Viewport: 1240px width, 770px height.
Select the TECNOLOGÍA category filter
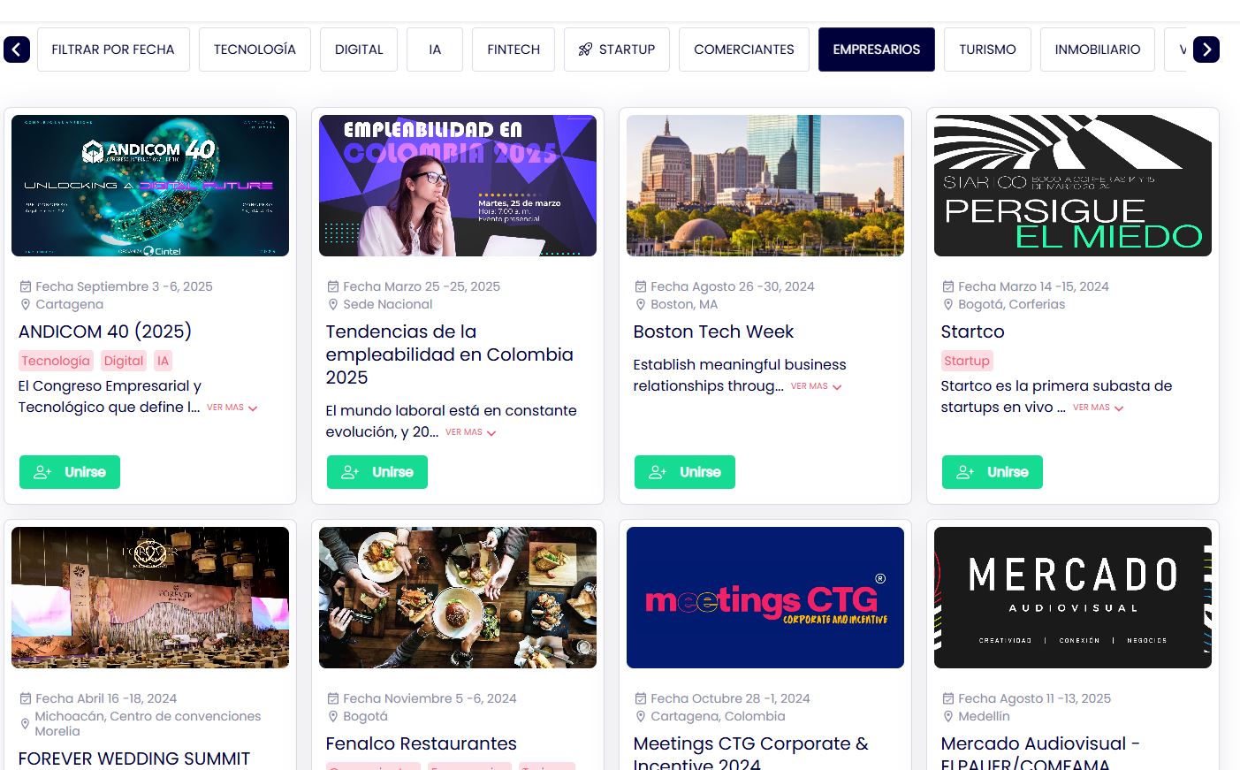pyautogui.click(x=255, y=50)
